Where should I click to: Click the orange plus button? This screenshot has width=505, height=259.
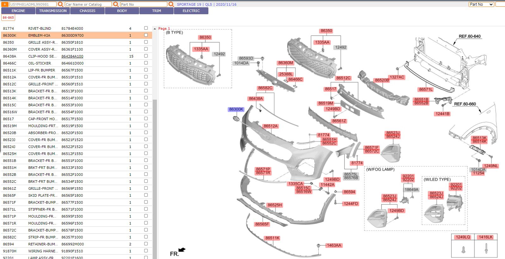coord(5,4)
